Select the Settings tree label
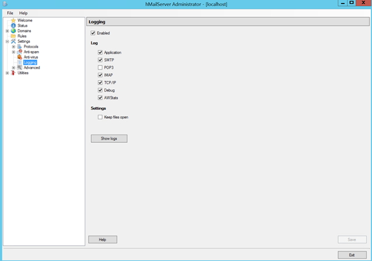This screenshot has height=261, width=372. [24, 42]
